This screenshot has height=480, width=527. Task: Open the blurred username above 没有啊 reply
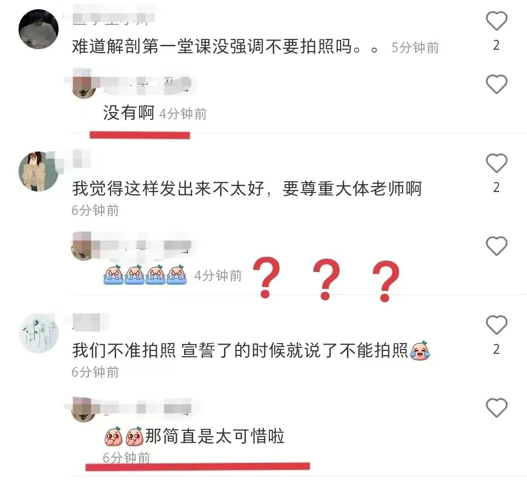pyautogui.click(x=144, y=83)
